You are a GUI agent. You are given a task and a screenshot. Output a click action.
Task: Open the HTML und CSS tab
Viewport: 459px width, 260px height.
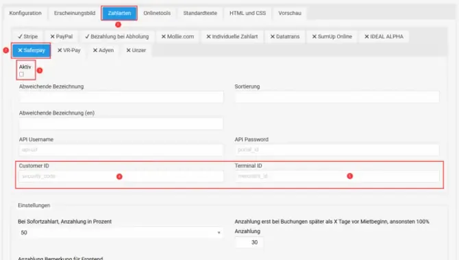(247, 13)
